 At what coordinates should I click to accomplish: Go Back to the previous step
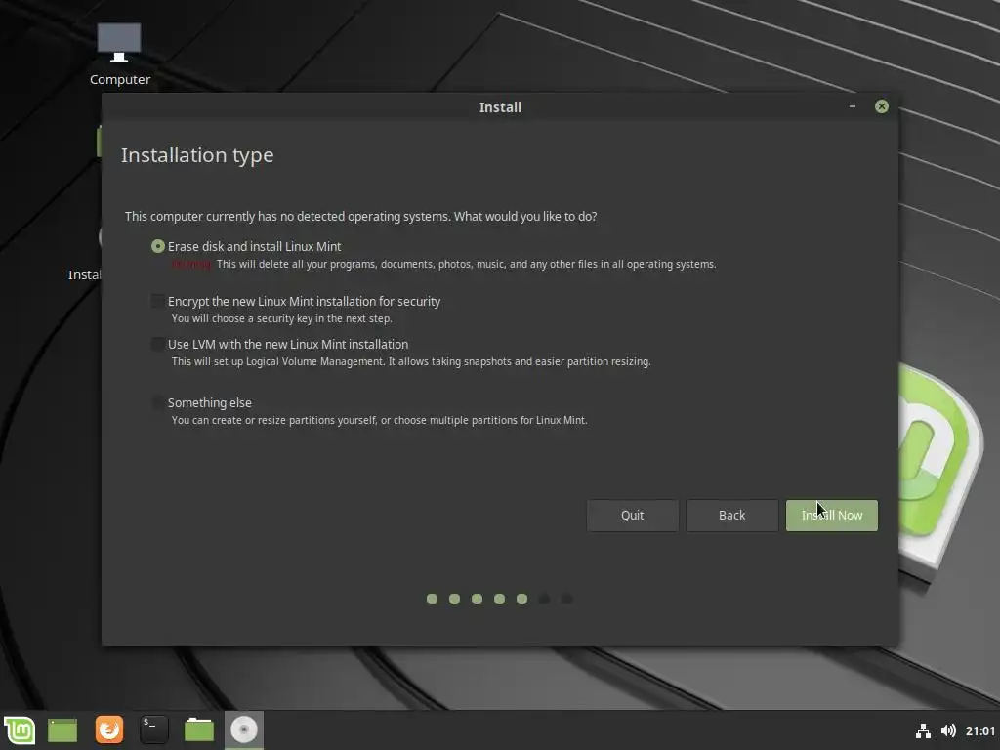(731, 516)
